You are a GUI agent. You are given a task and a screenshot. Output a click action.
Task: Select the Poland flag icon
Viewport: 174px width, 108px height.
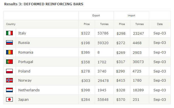[x=9, y=71]
